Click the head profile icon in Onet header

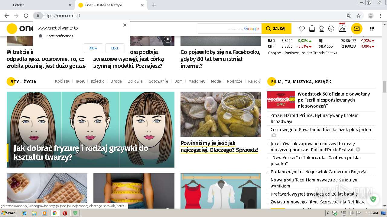[321, 29]
